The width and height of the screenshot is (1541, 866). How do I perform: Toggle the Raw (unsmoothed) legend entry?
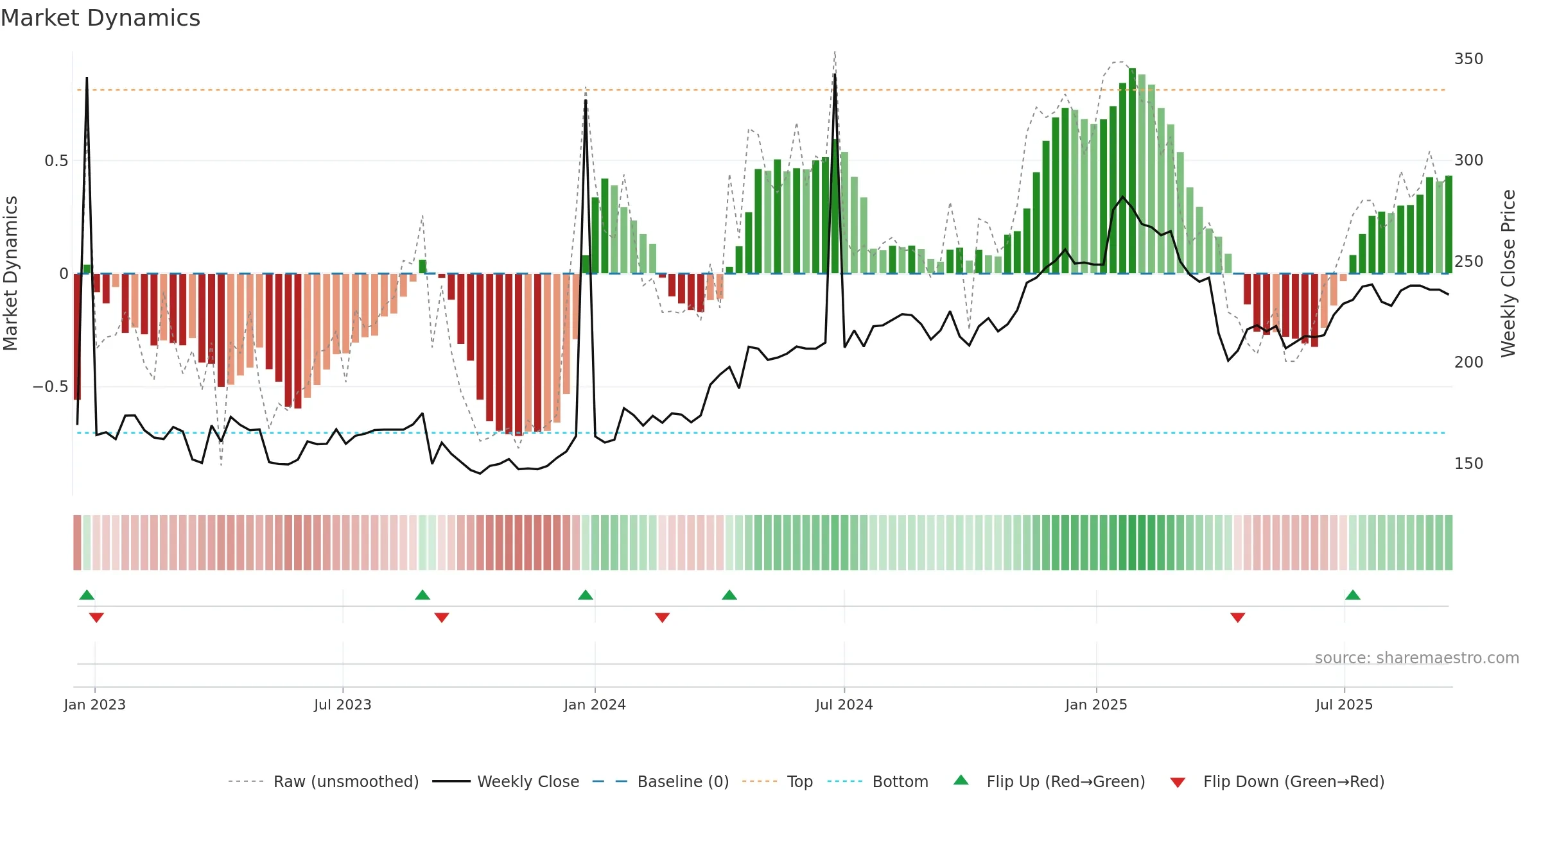[323, 781]
